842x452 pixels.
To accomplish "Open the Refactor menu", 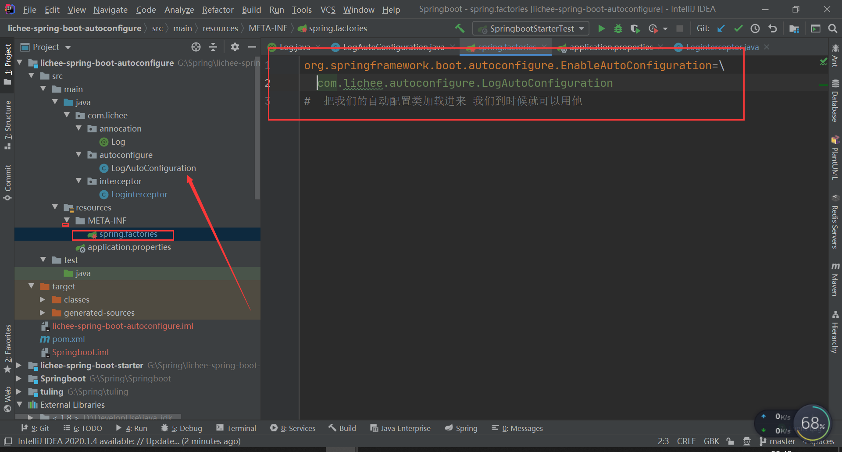I will pyautogui.click(x=218, y=9).
